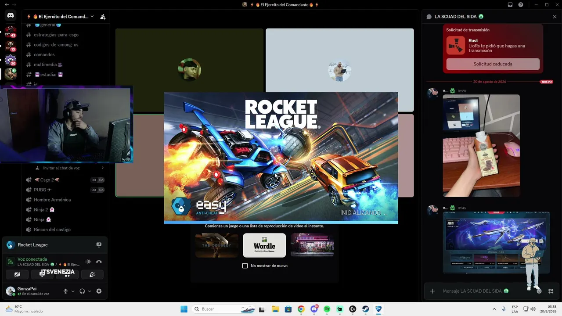Open taskbar weather widget showing 10°C
This screenshot has width=562, height=316.
click(24, 309)
